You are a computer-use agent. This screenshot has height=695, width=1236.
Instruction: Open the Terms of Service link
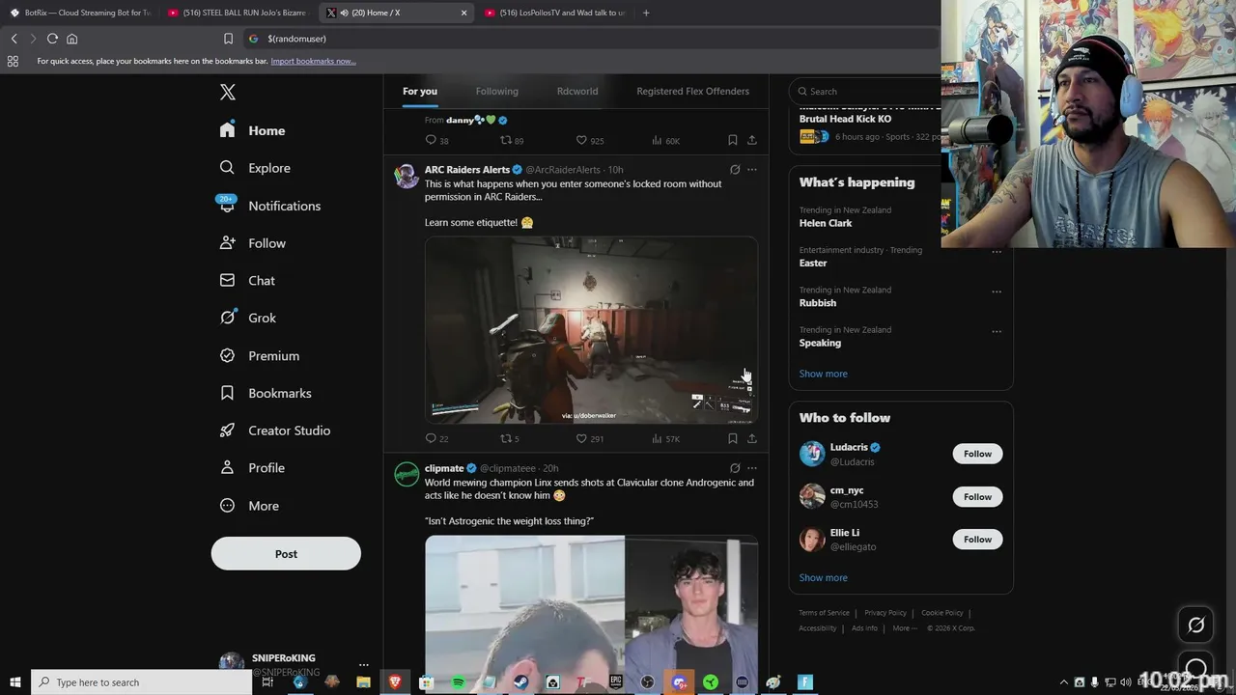coord(824,612)
